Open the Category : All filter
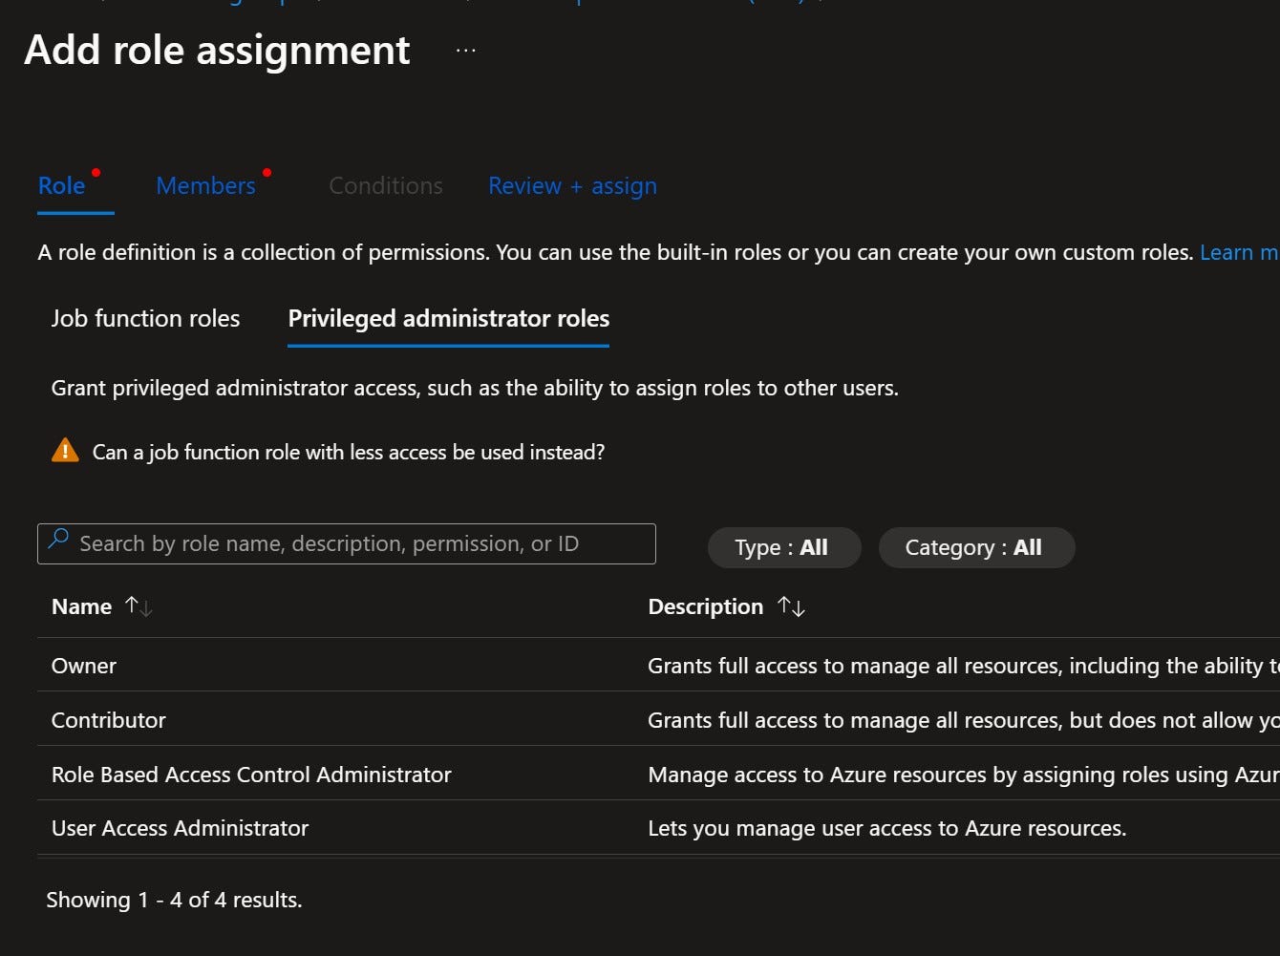This screenshot has width=1280, height=956. [976, 547]
